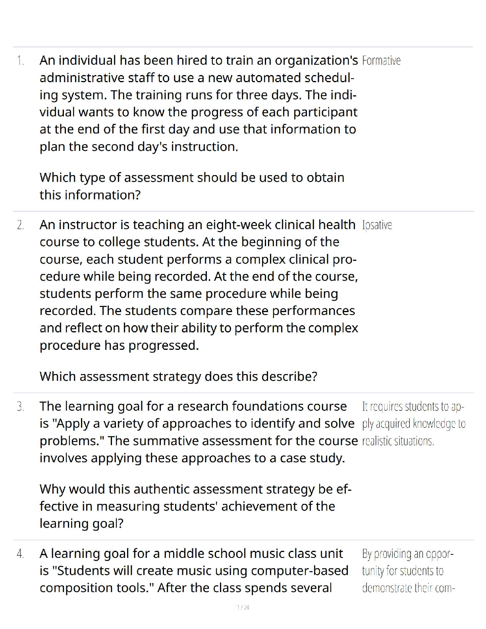Image resolution: width=486 pixels, height=629 pixels.
Task: Click the question number 1 label
Action: [21, 61]
